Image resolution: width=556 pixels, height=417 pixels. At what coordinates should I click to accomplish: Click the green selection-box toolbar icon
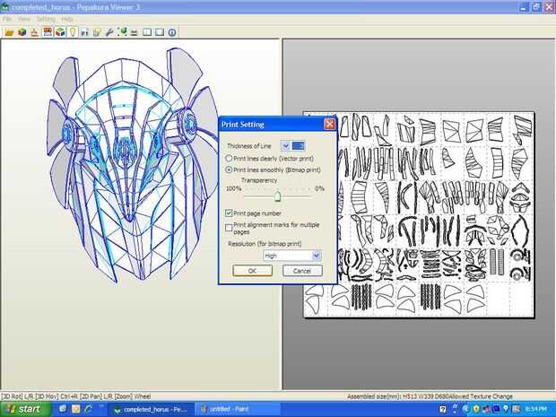coord(122,32)
